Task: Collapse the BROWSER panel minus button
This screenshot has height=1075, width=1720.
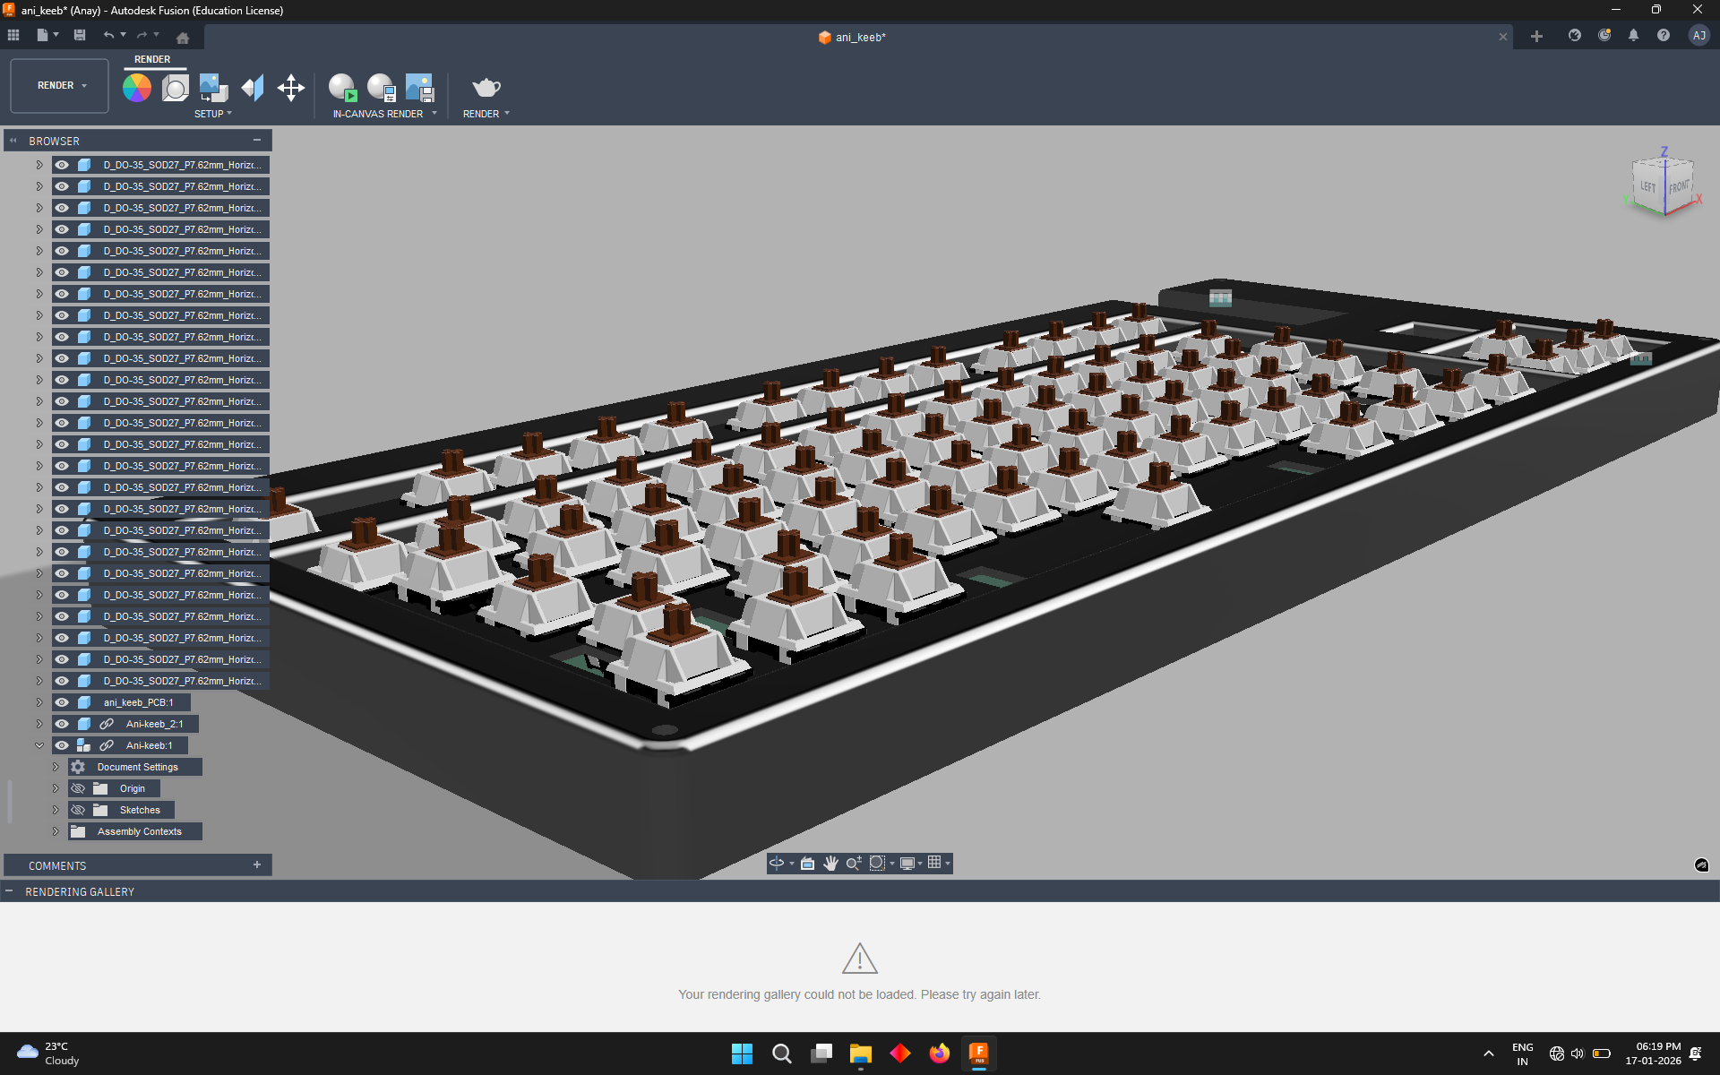Action: (257, 141)
